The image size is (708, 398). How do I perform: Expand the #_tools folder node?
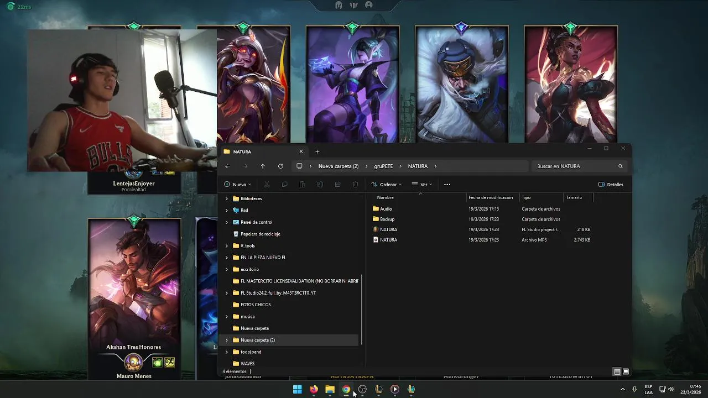(x=226, y=246)
